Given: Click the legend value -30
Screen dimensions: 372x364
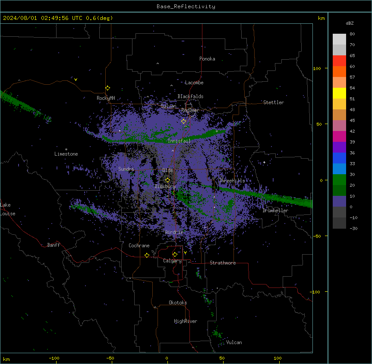Looking at the screenshot, I should (x=353, y=229).
